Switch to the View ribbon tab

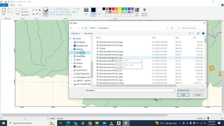point(20,5)
